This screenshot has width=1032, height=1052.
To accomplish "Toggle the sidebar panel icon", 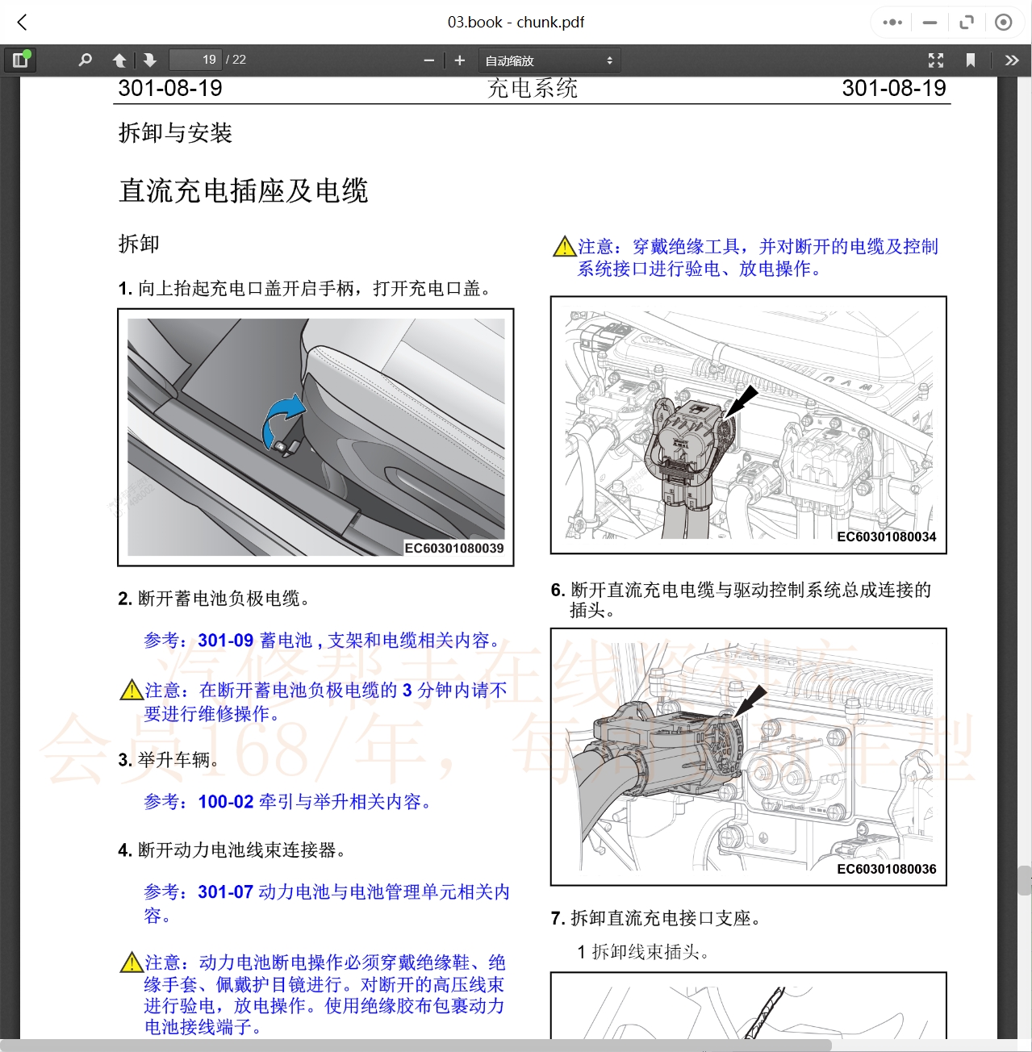I will pyautogui.click(x=20, y=59).
